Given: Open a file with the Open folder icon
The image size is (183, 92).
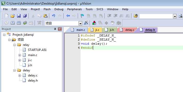Looking at the screenshot, I should click(13, 16).
